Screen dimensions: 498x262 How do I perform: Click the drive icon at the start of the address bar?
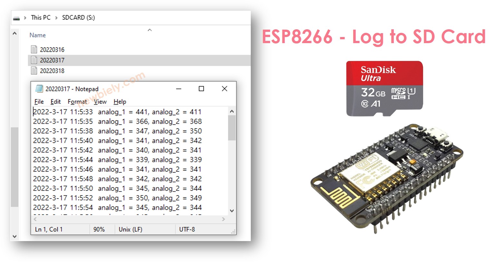17,18
